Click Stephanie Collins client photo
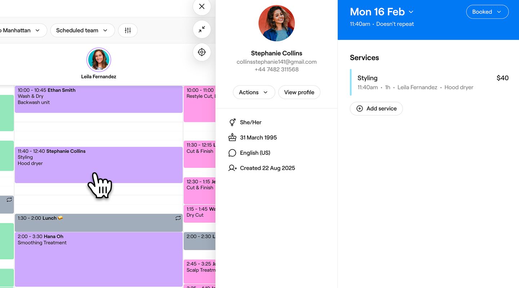 [x=277, y=23]
